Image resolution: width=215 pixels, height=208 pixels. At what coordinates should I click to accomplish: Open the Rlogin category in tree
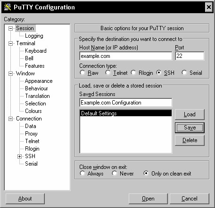[x=32, y=149]
